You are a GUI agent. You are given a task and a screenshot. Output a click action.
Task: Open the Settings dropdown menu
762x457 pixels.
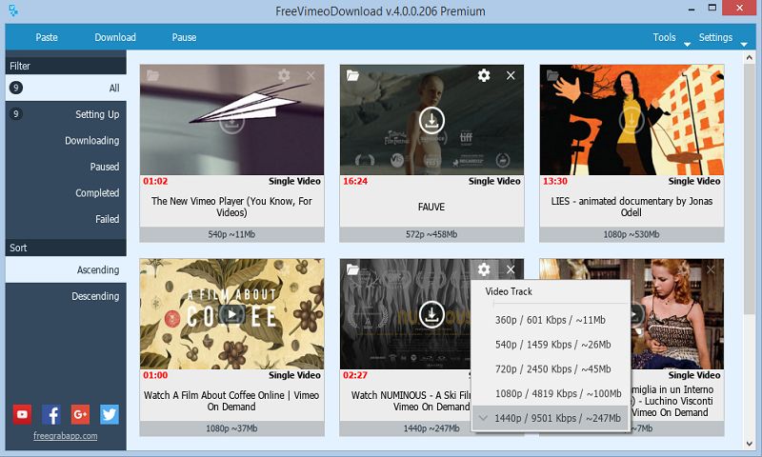click(x=723, y=38)
